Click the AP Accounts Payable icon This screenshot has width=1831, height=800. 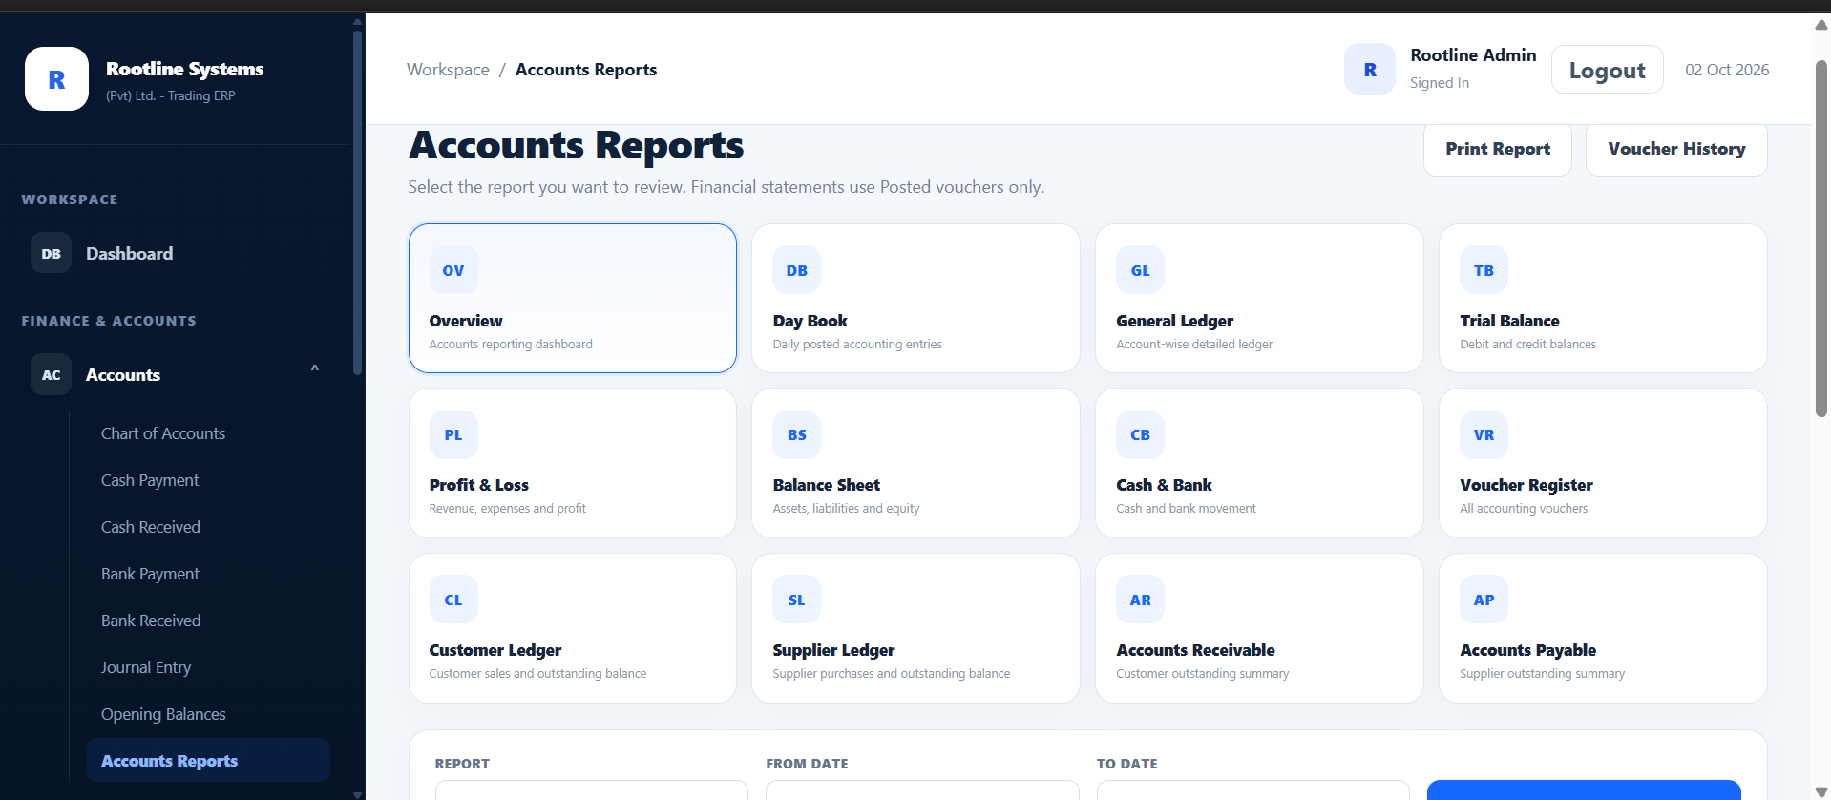[1484, 600]
